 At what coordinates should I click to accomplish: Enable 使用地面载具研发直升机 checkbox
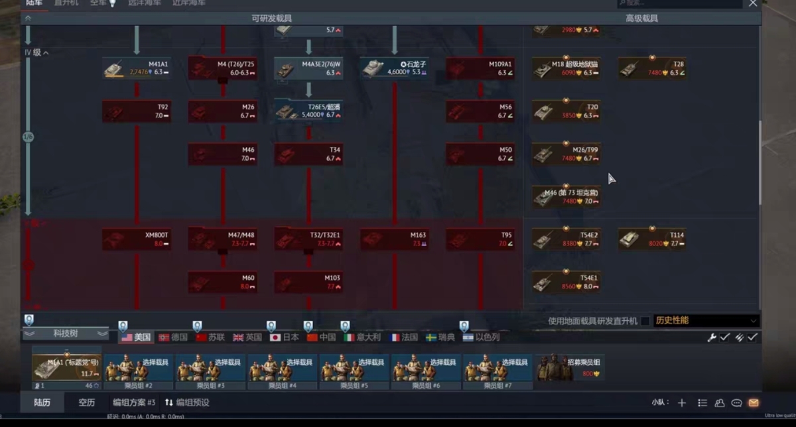point(645,321)
